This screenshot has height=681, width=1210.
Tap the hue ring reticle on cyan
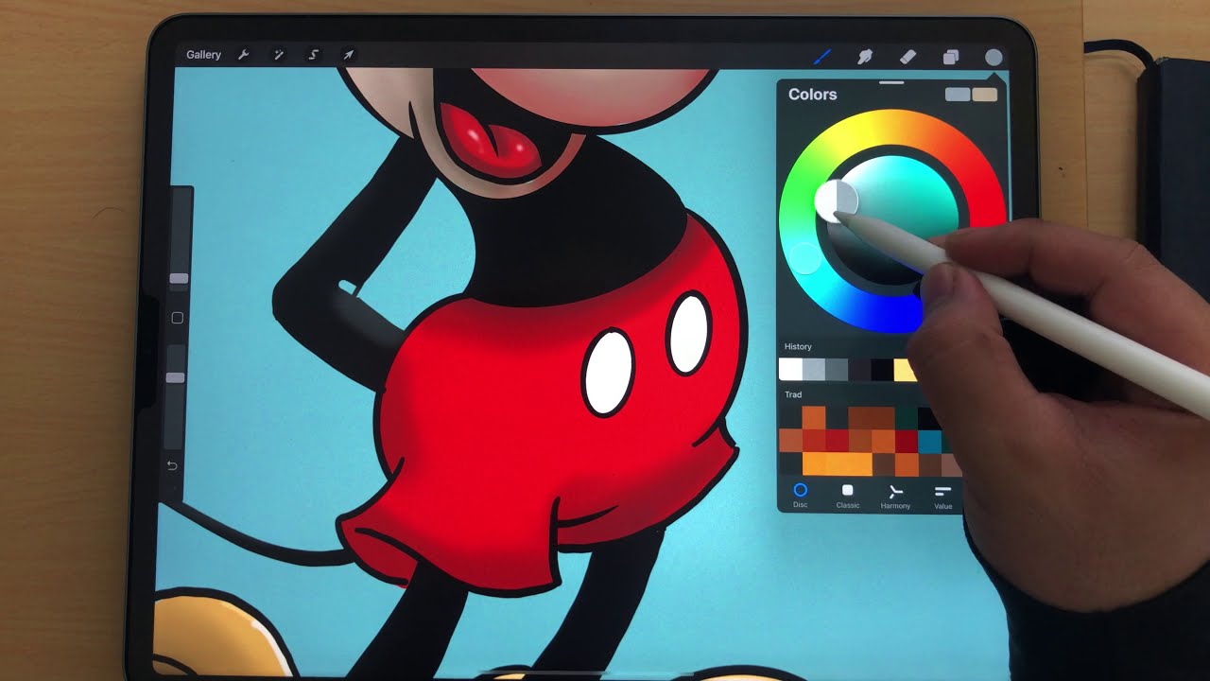point(804,256)
